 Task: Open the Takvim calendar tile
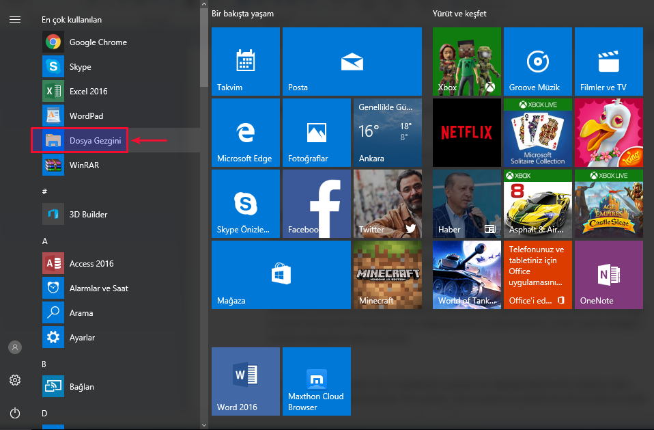246,62
